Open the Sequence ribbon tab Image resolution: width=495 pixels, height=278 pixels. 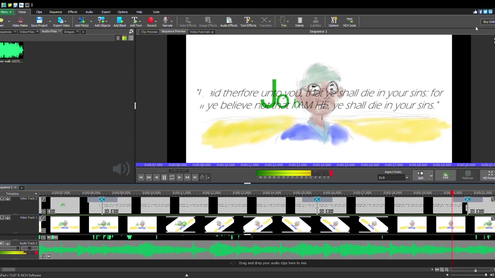55,12
